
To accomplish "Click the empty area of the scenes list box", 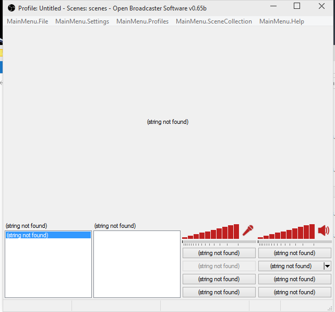I will coord(49,268).
